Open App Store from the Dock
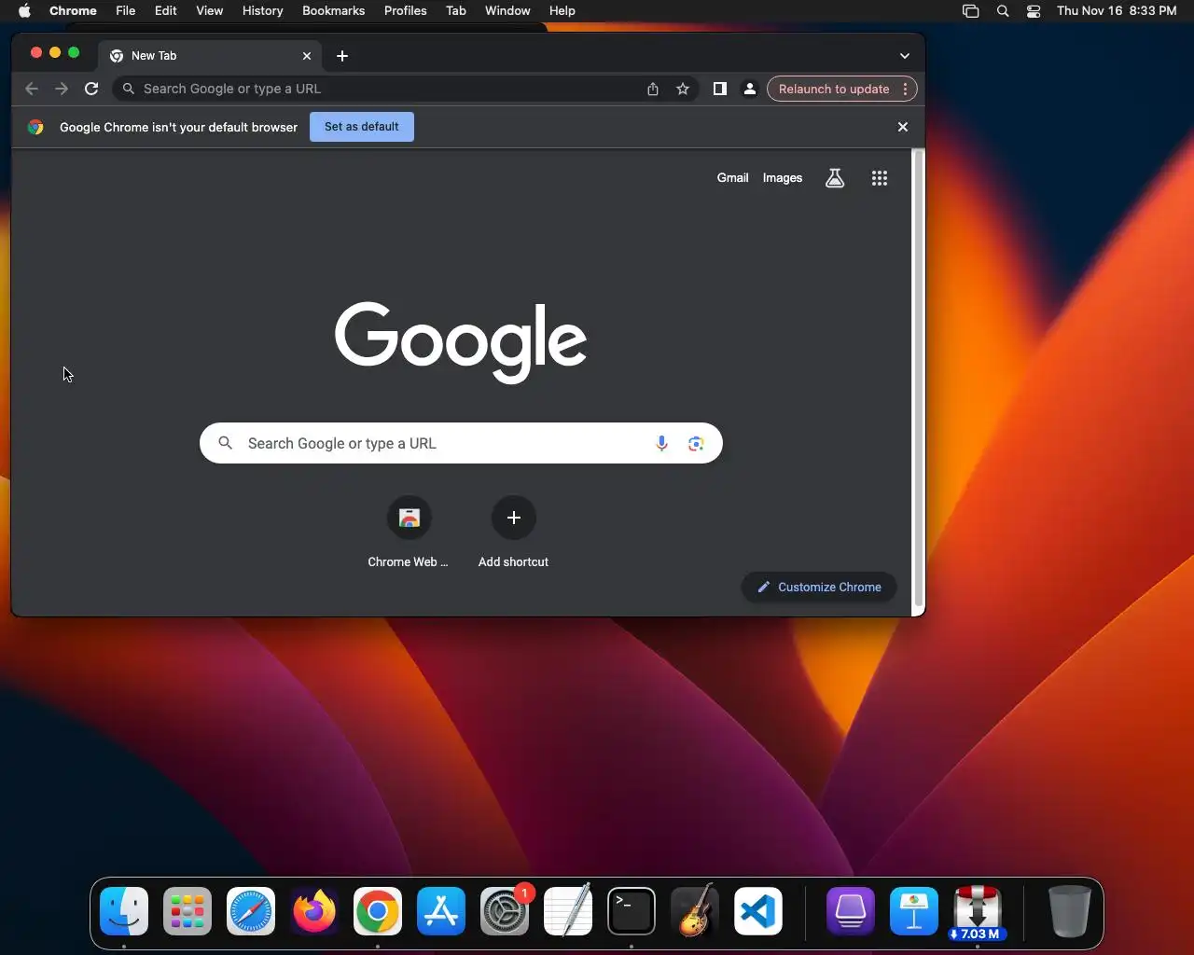This screenshot has width=1194, height=955. point(441,911)
